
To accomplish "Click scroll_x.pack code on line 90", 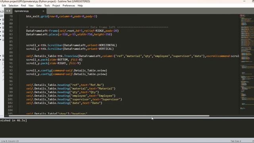I will pyautogui.click(x=54, y=60).
